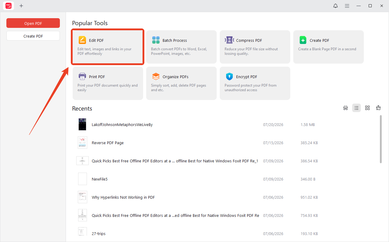389x242 pixels.
Task: Click the Edit PDF pencil icon
Action: point(82,40)
